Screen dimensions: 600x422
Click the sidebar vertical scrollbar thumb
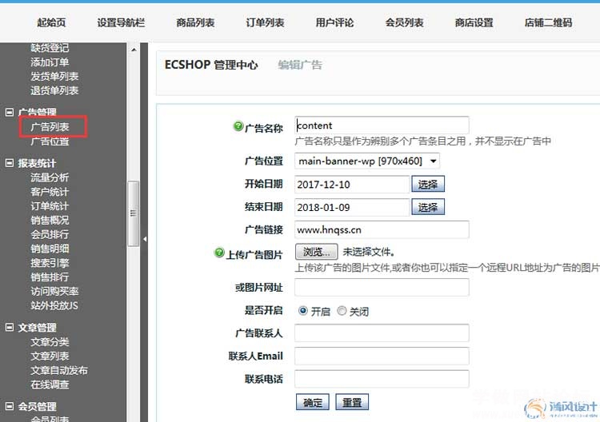[x=133, y=212]
